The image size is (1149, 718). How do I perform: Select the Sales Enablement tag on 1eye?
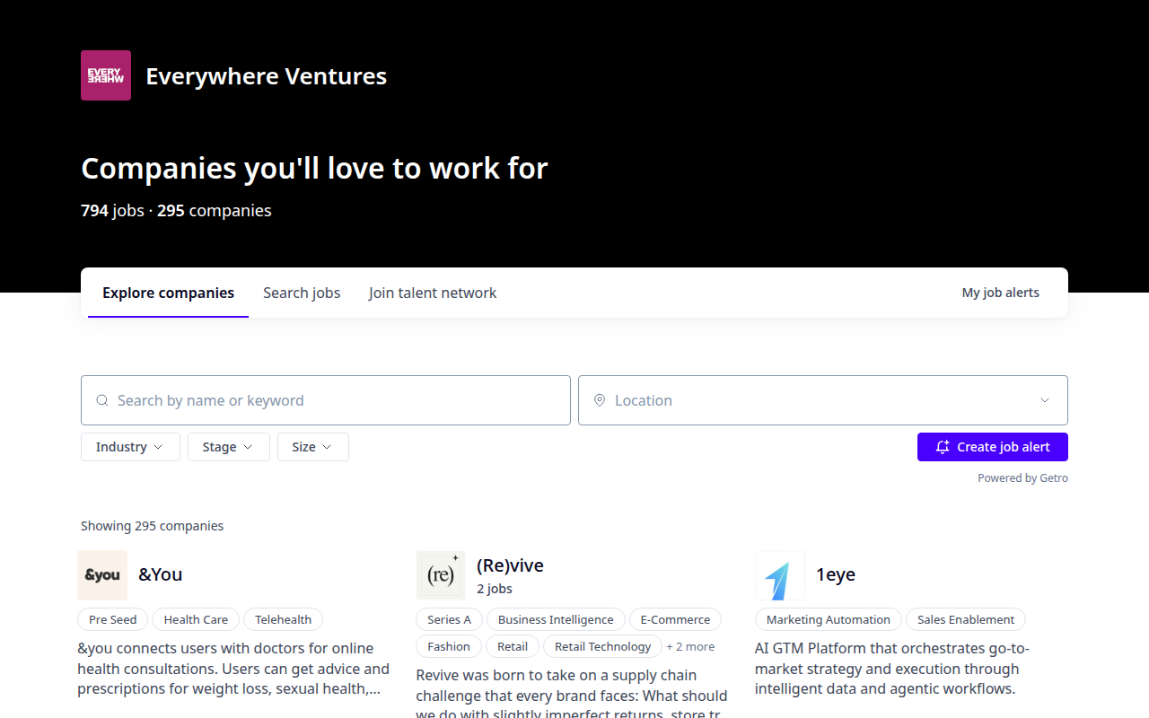tap(966, 619)
